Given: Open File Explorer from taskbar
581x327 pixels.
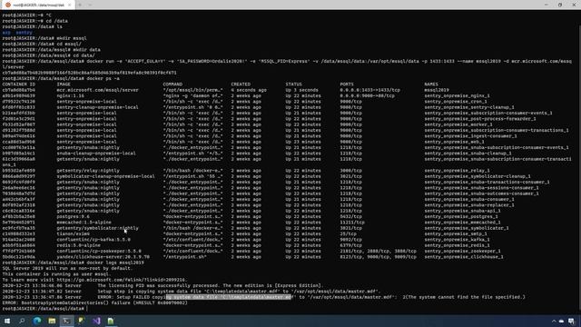Looking at the screenshot, I should 52,321.
